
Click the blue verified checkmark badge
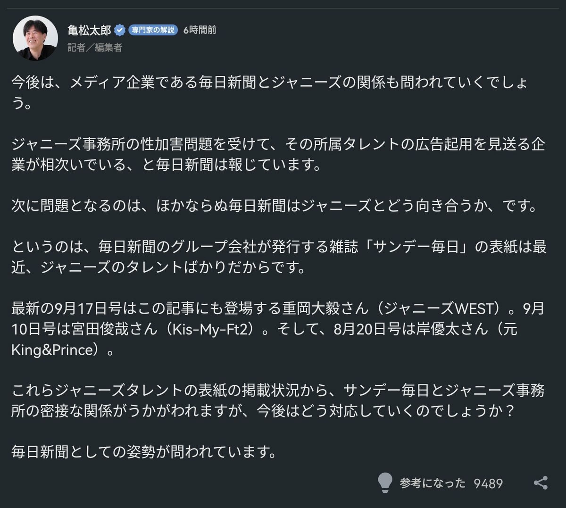tap(120, 30)
